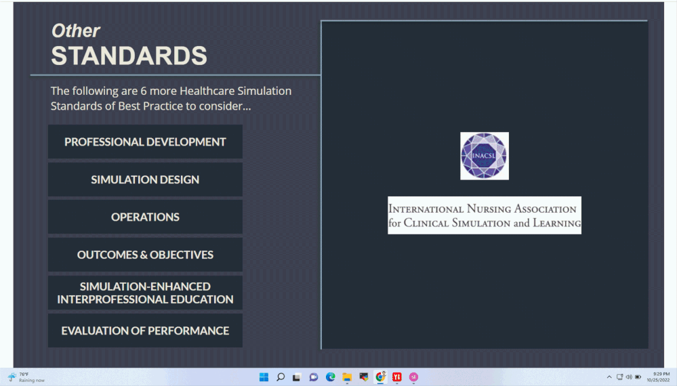
Task: Select Simulation-Enhanced Interprofessional Education
Action: click(x=145, y=293)
